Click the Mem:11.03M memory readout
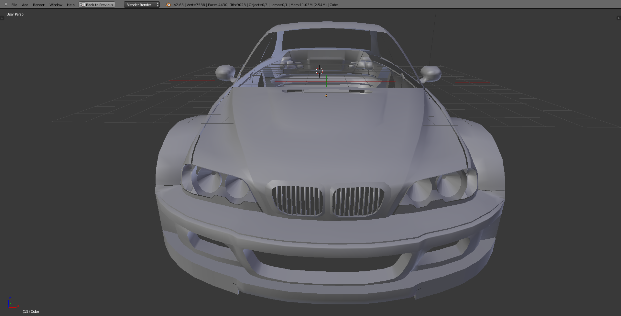621x316 pixels. (x=309, y=5)
